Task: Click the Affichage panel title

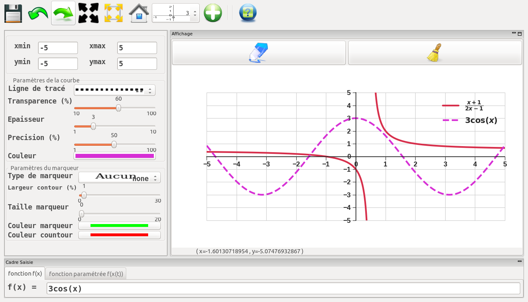Action: coord(182,34)
